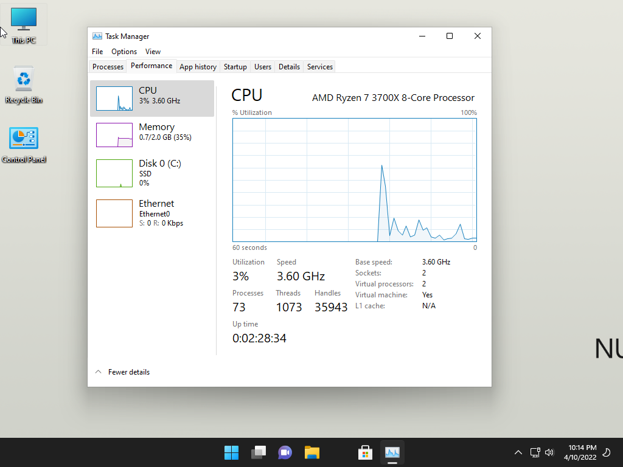Click the Ethernet mini graph thumbnail

pyautogui.click(x=114, y=213)
